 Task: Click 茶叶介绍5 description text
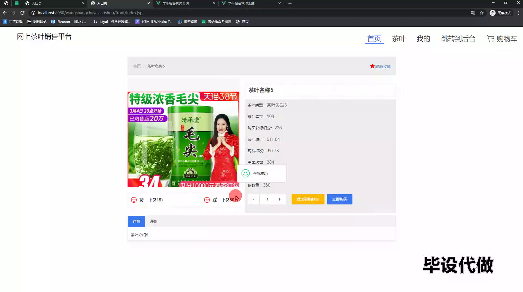click(x=139, y=235)
